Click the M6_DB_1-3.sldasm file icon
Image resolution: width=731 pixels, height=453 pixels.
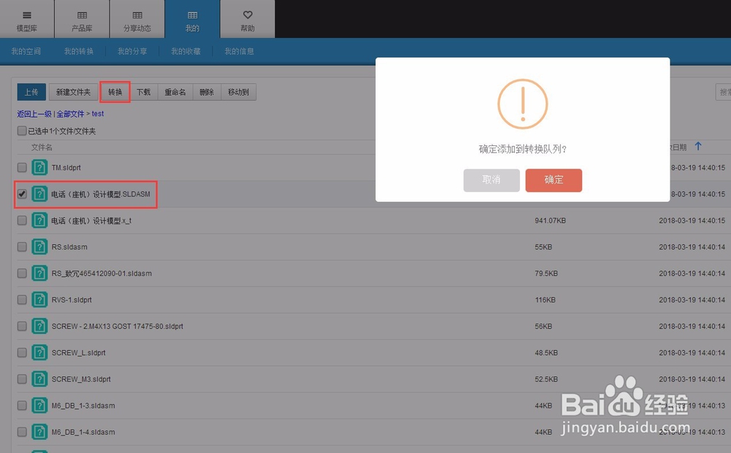(39, 406)
